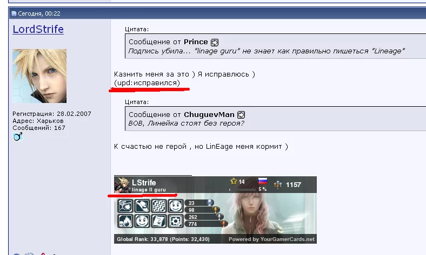Click the Сегодня, 00:22 post timestamp
Viewport: 426px width, 255px height.
click(x=39, y=13)
